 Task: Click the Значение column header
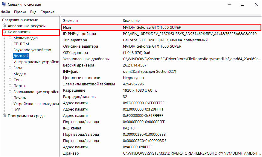point(131,20)
